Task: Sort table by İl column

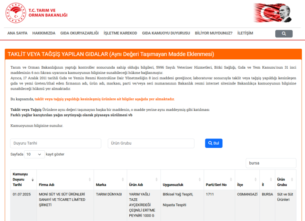Action: [x=267, y=184]
